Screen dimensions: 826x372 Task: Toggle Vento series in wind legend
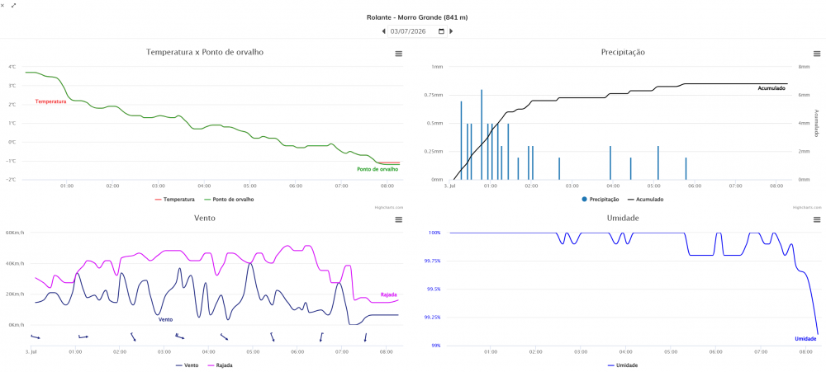point(187,365)
